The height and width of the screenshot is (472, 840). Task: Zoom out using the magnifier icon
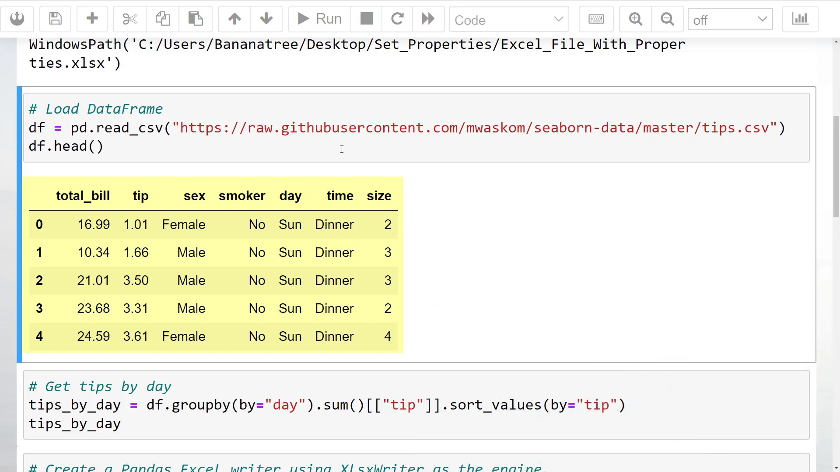click(x=667, y=19)
